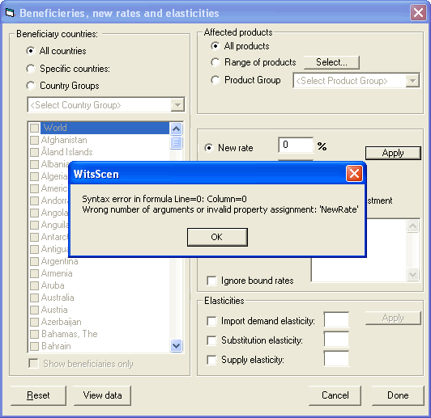Select the Specific countries radio option

pyautogui.click(x=31, y=69)
